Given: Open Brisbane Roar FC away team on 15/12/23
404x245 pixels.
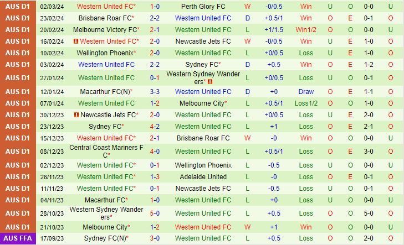Looking at the screenshot, I should pyautogui.click(x=203, y=138).
